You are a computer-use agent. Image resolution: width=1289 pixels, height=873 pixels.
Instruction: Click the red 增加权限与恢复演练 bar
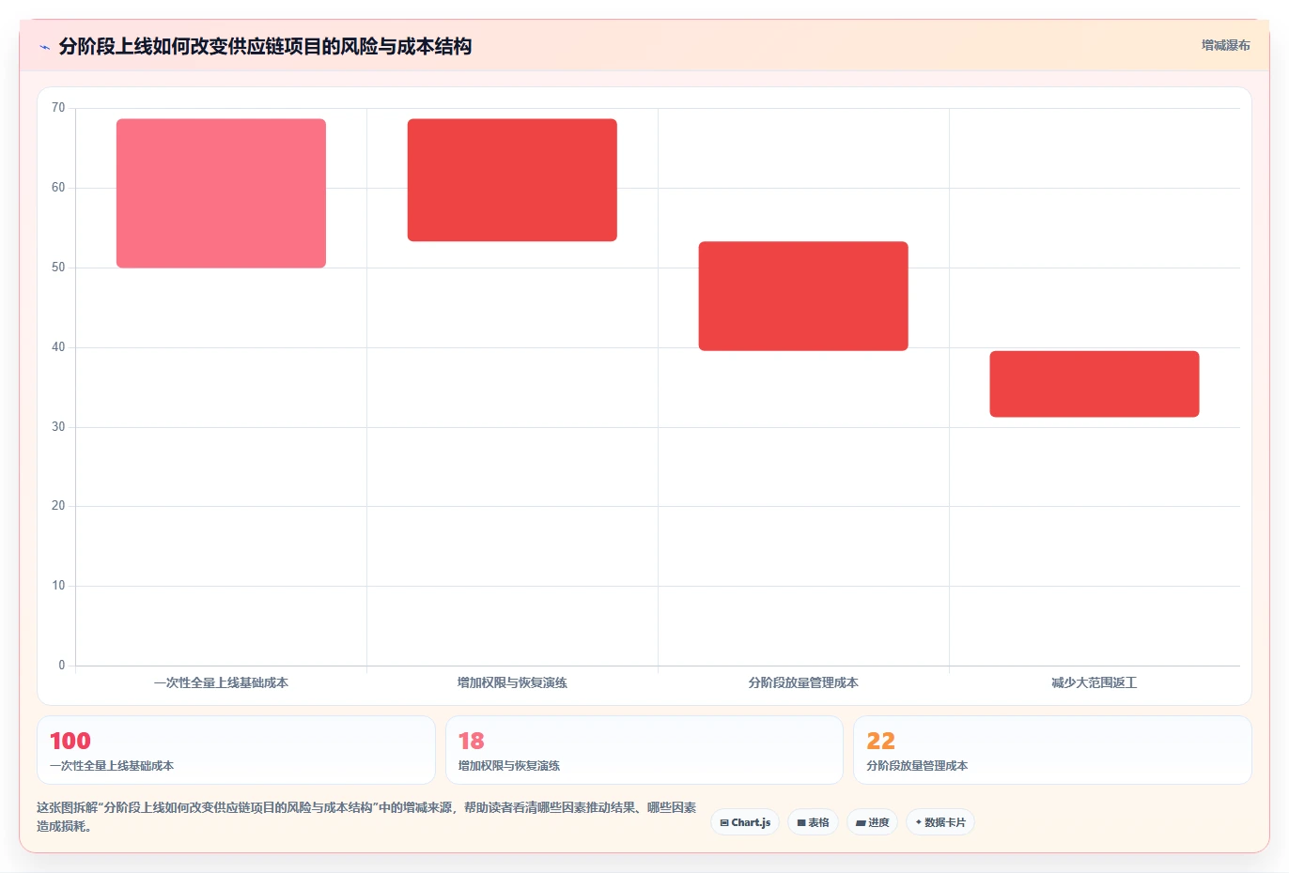point(512,180)
